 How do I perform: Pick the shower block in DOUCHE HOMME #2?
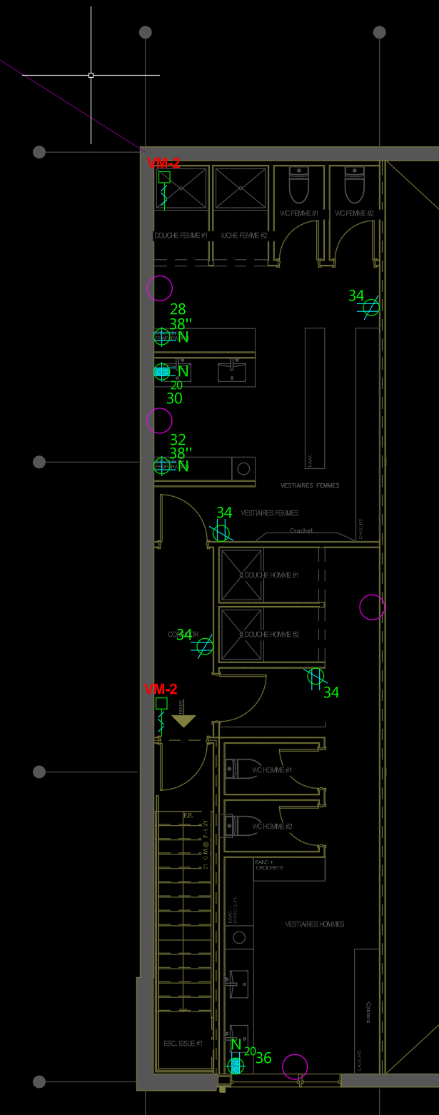pos(241,635)
